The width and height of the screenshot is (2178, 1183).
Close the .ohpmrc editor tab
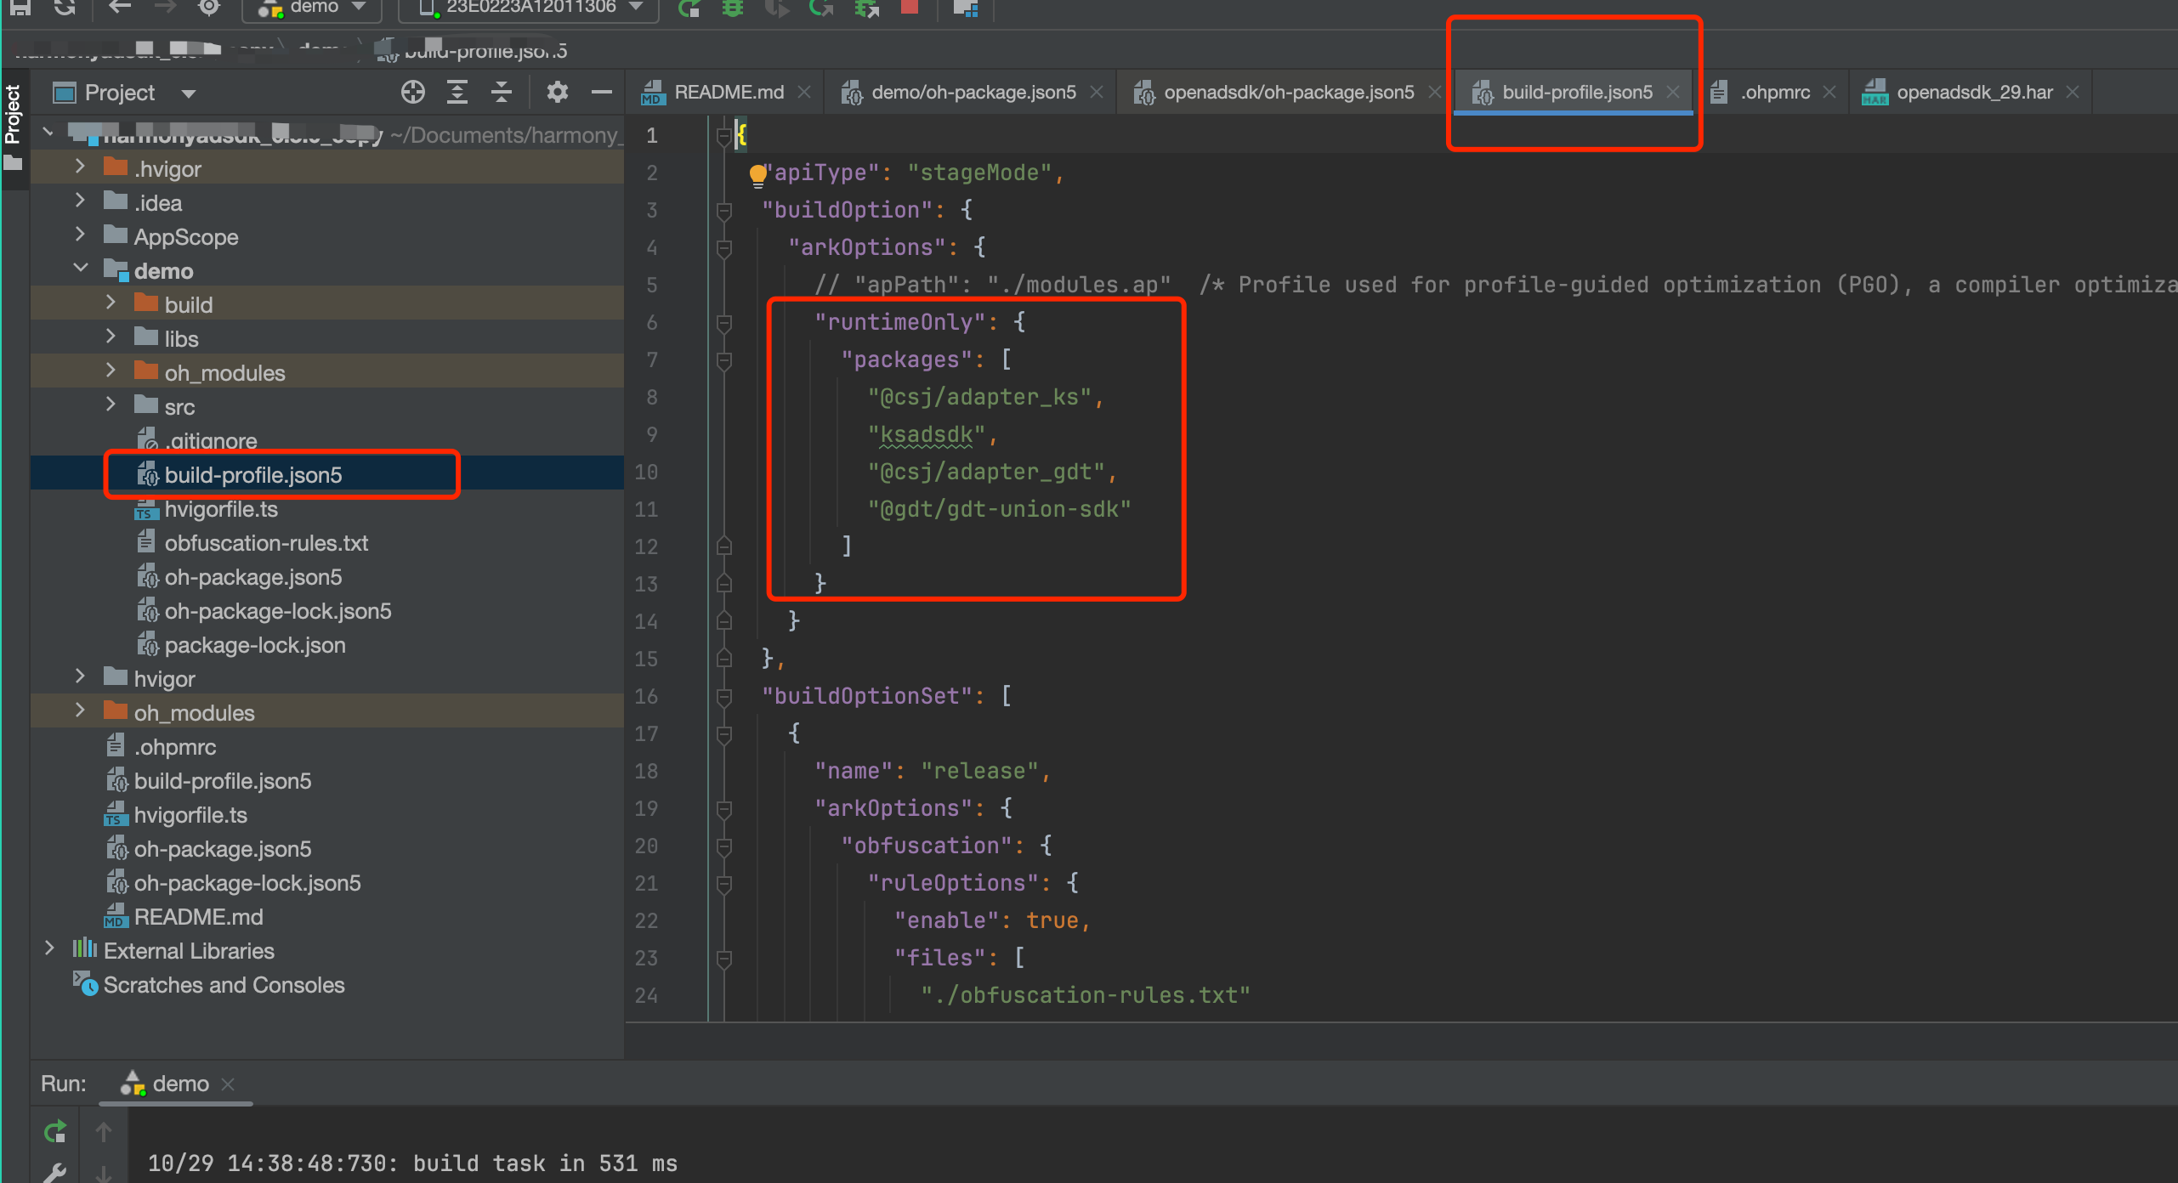coord(1829,92)
